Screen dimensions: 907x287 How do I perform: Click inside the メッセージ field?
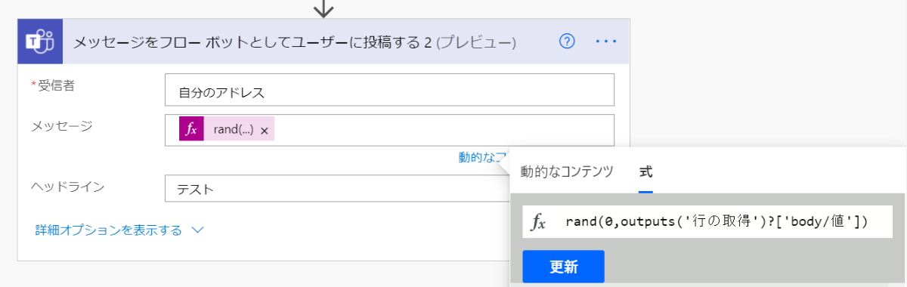click(x=389, y=130)
